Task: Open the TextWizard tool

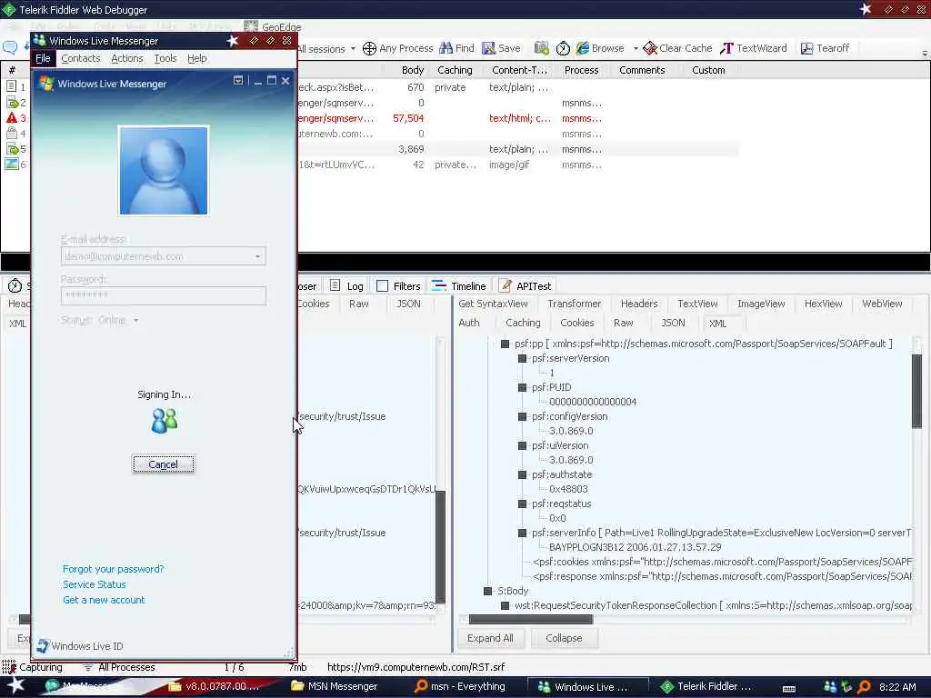Action: [x=754, y=48]
